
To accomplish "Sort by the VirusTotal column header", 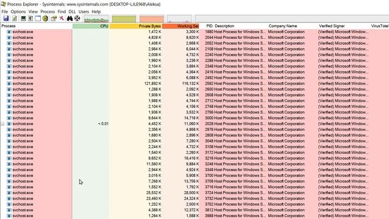I will (379, 26).
